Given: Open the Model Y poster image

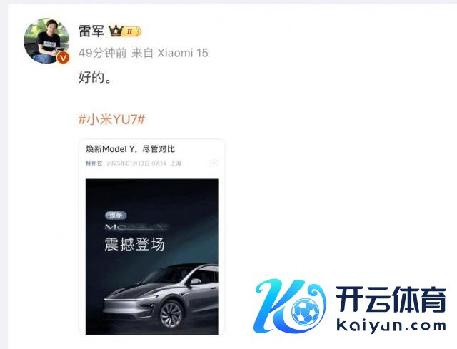Looking at the screenshot, I should [x=151, y=257].
